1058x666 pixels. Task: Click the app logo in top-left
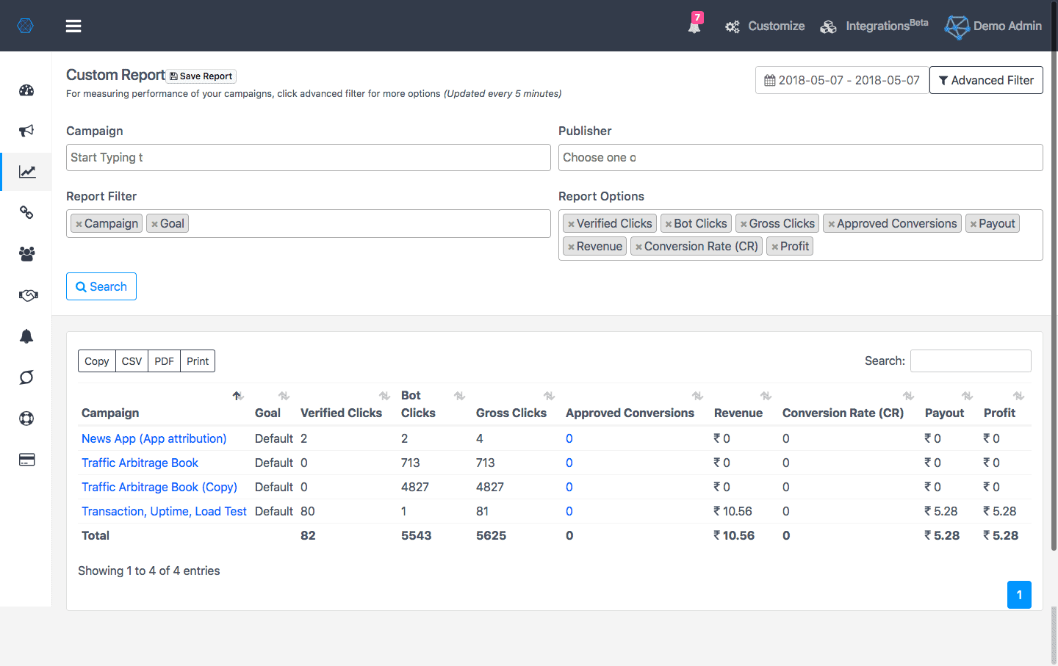[25, 26]
